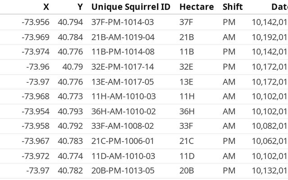288x180 pixels.
Task: Click the Hectare column header
Action: coord(196,7)
